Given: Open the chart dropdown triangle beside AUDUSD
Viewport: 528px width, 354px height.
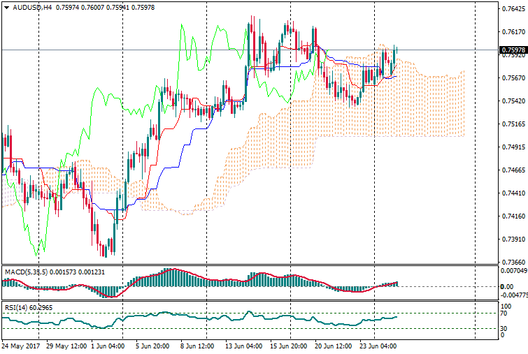Looking at the screenshot, I should tap(6, 7).
